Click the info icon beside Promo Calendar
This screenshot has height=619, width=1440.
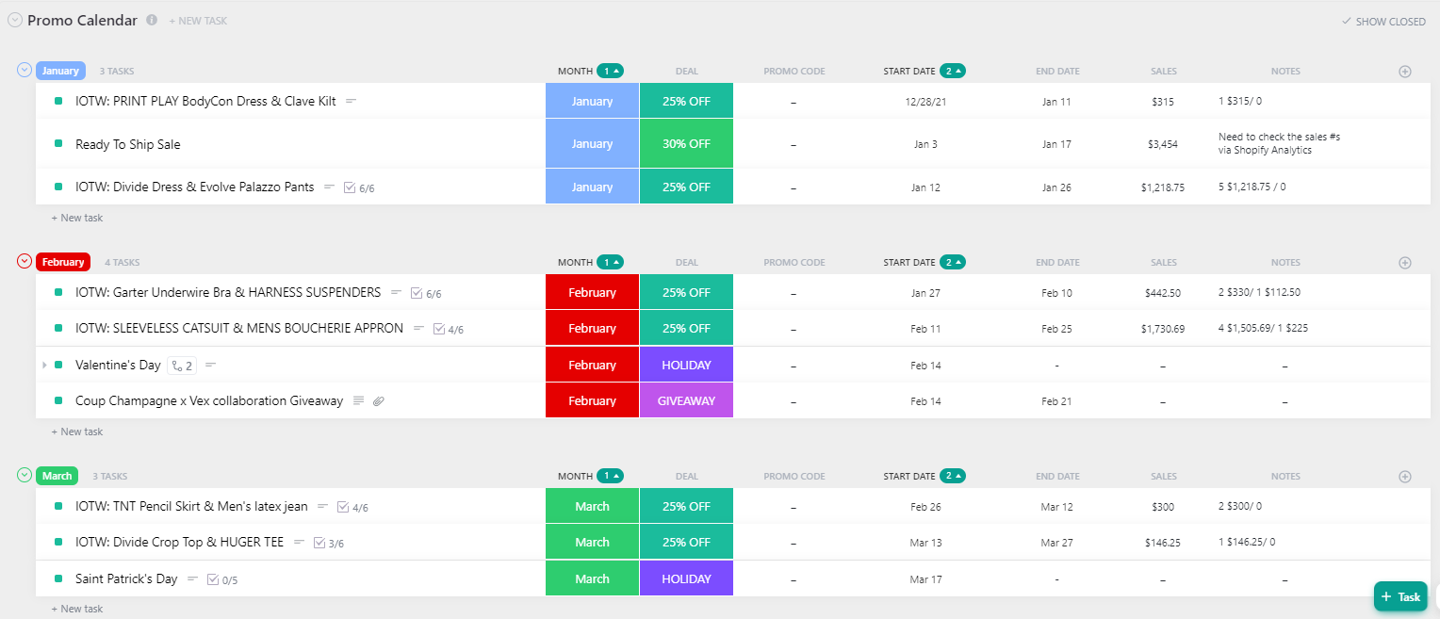tap(152, 20)
